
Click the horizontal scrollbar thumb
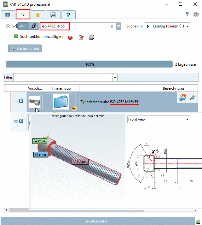click(x=77, y=211)
